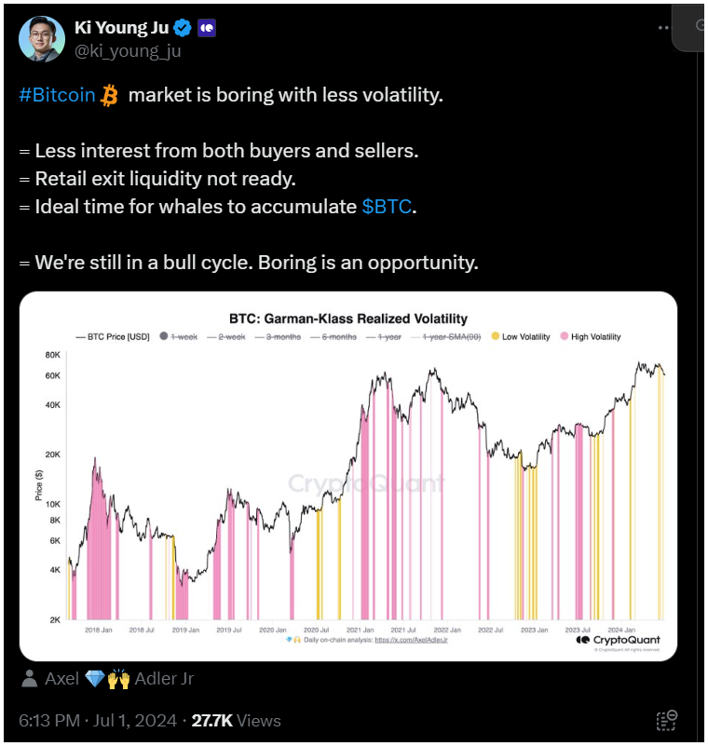Click the CryptoQuant logo in the chart corner
708x746 pixels.
coord(618,639)
